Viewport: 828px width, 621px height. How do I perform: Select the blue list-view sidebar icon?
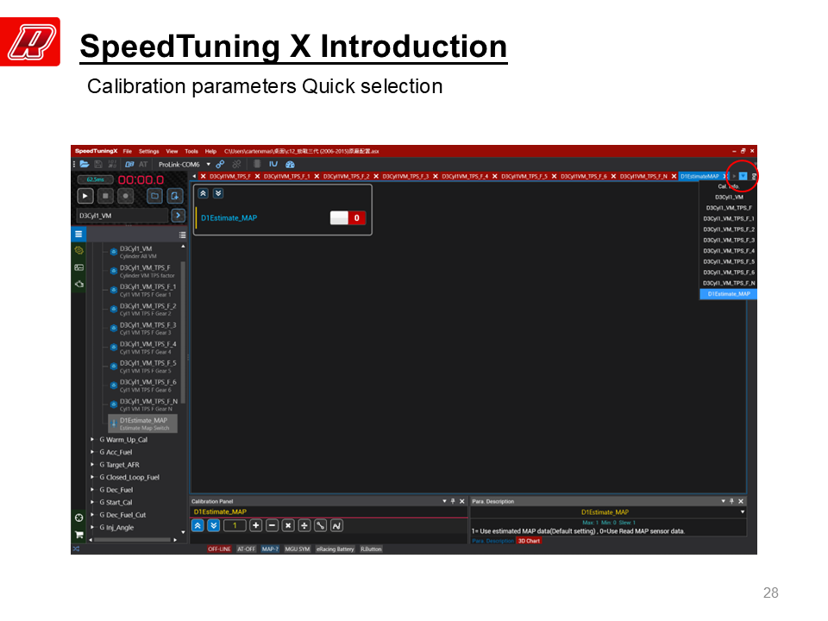(78, 234)
